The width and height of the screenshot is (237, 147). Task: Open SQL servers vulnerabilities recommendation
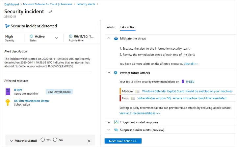tap(182, 98)
